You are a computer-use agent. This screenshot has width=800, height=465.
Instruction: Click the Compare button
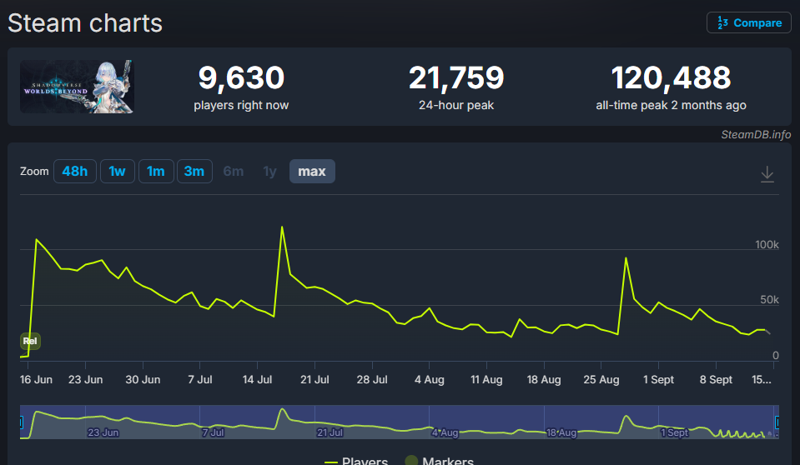pos(748,22)
